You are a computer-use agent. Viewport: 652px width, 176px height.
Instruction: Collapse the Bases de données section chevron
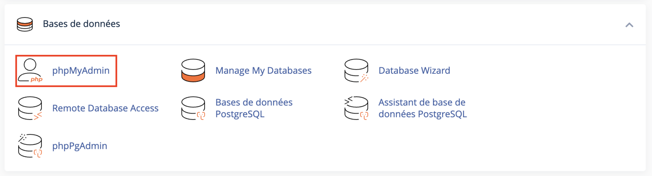click(x=629, y=25)
